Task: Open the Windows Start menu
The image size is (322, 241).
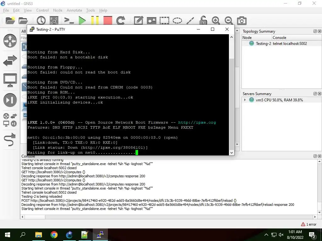Action: tap(8, 235)
